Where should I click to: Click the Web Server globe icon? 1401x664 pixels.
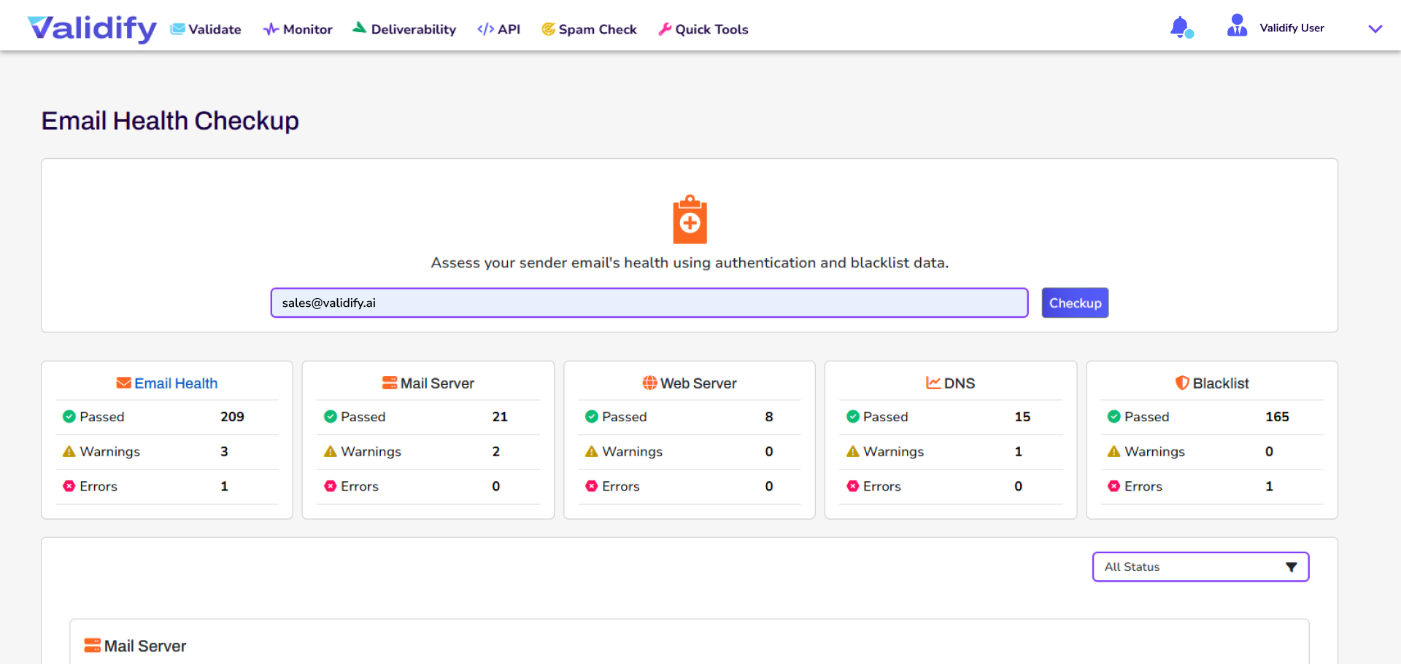tap(649, 383)
